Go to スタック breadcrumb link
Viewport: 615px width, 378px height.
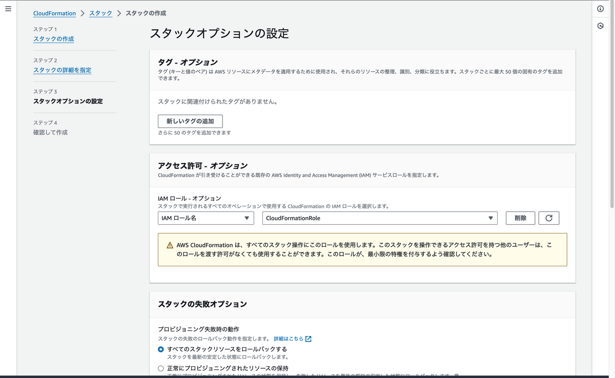100,13
